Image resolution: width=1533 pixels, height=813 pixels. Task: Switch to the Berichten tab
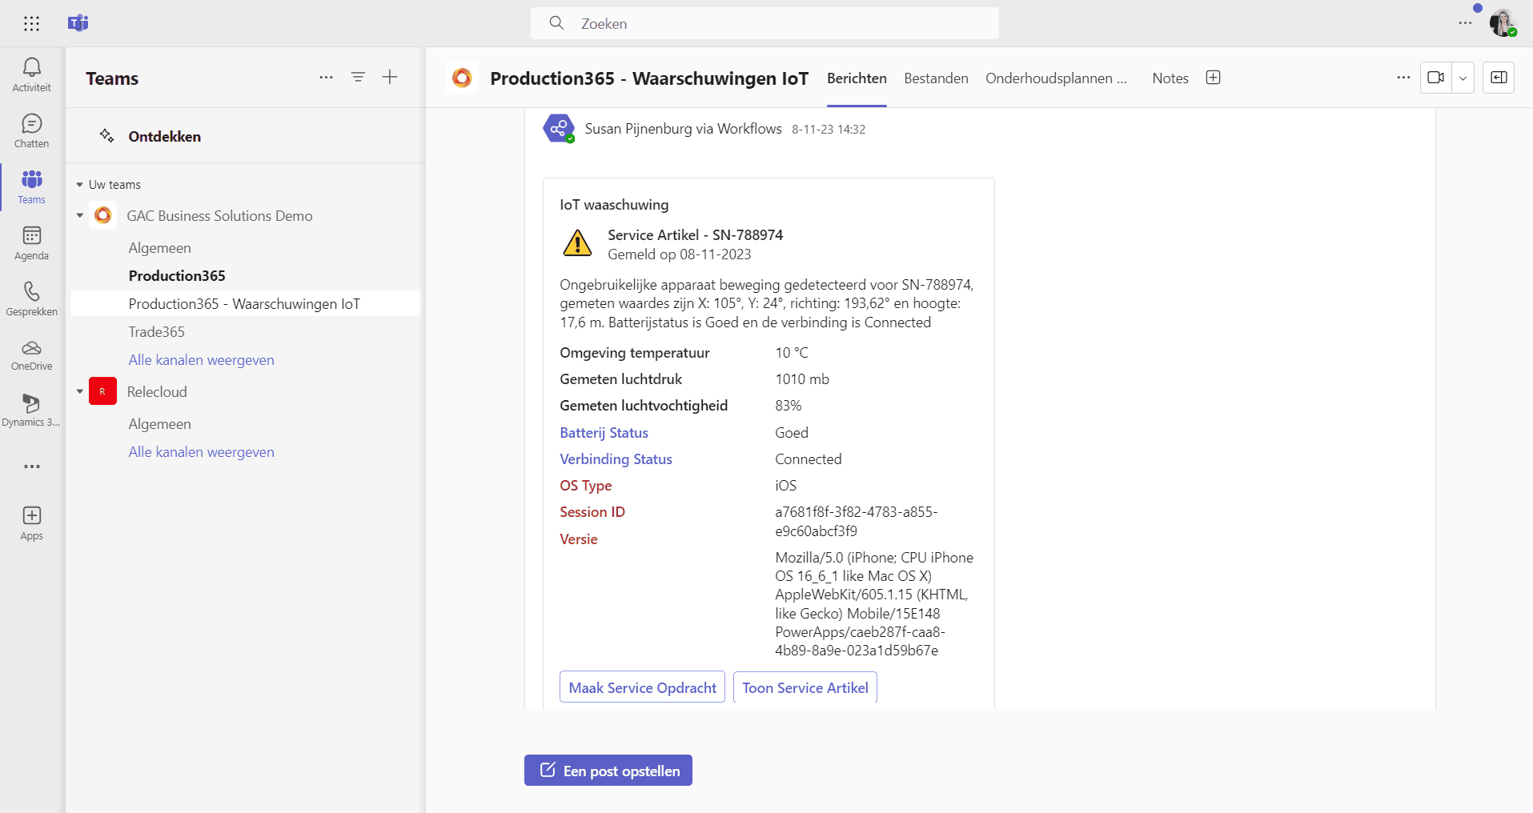pyautogui.click(x=857, y=78)
